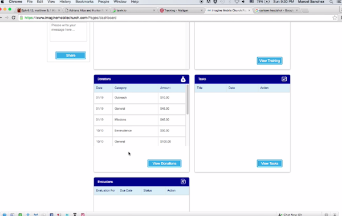
Task: Open the History menu
Action: click(x=65, y=2)
